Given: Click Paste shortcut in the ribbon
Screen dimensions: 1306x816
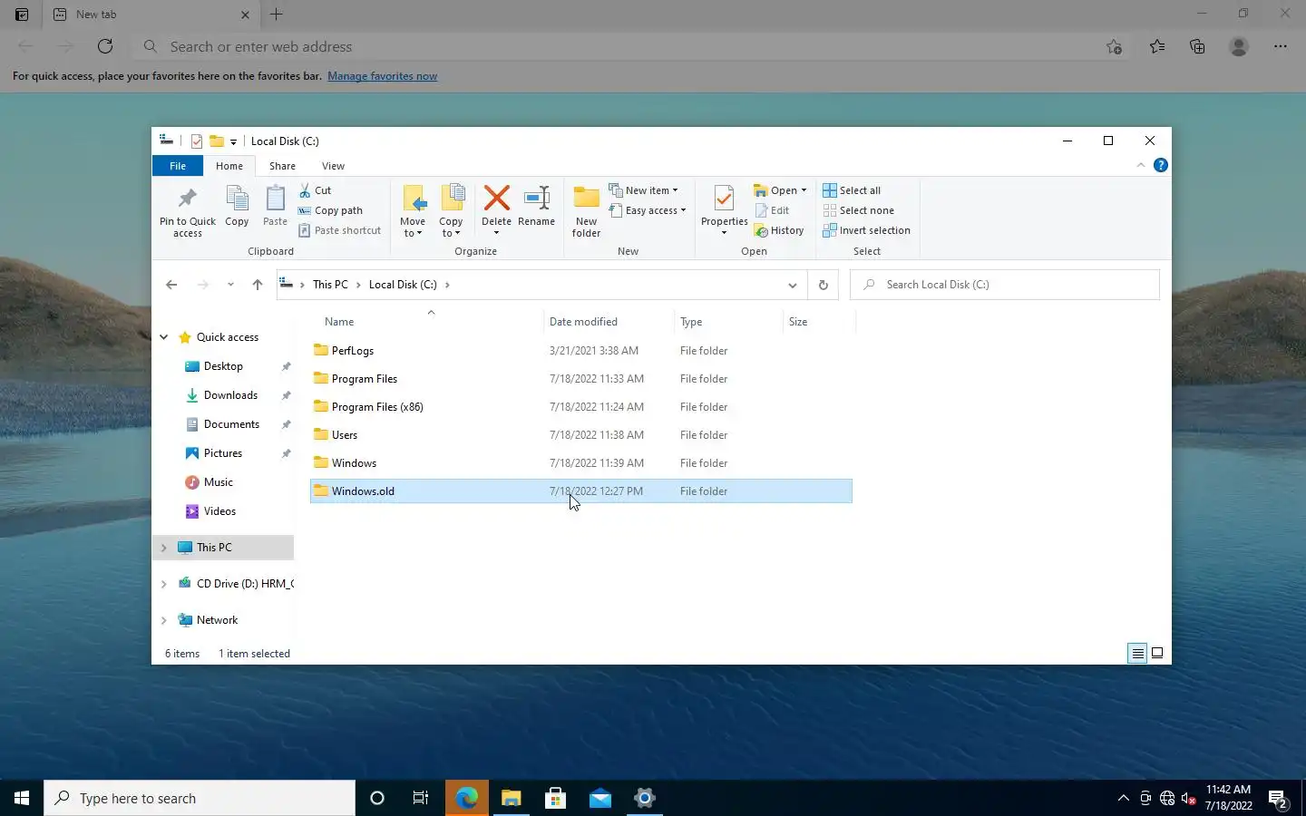Looking at the screenshot, I should coord(340,230).
